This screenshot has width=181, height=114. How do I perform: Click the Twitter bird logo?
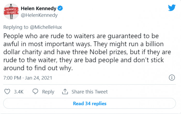click(x=171, y=8)
